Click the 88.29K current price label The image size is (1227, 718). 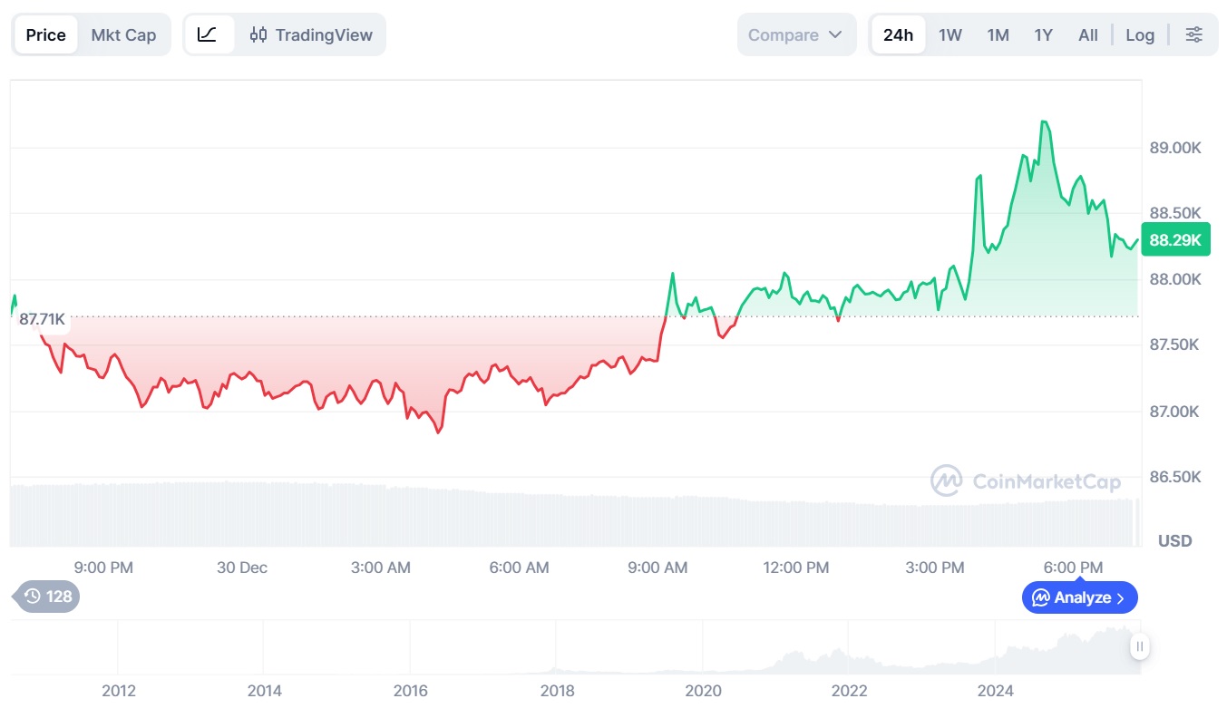point(1174,240)
